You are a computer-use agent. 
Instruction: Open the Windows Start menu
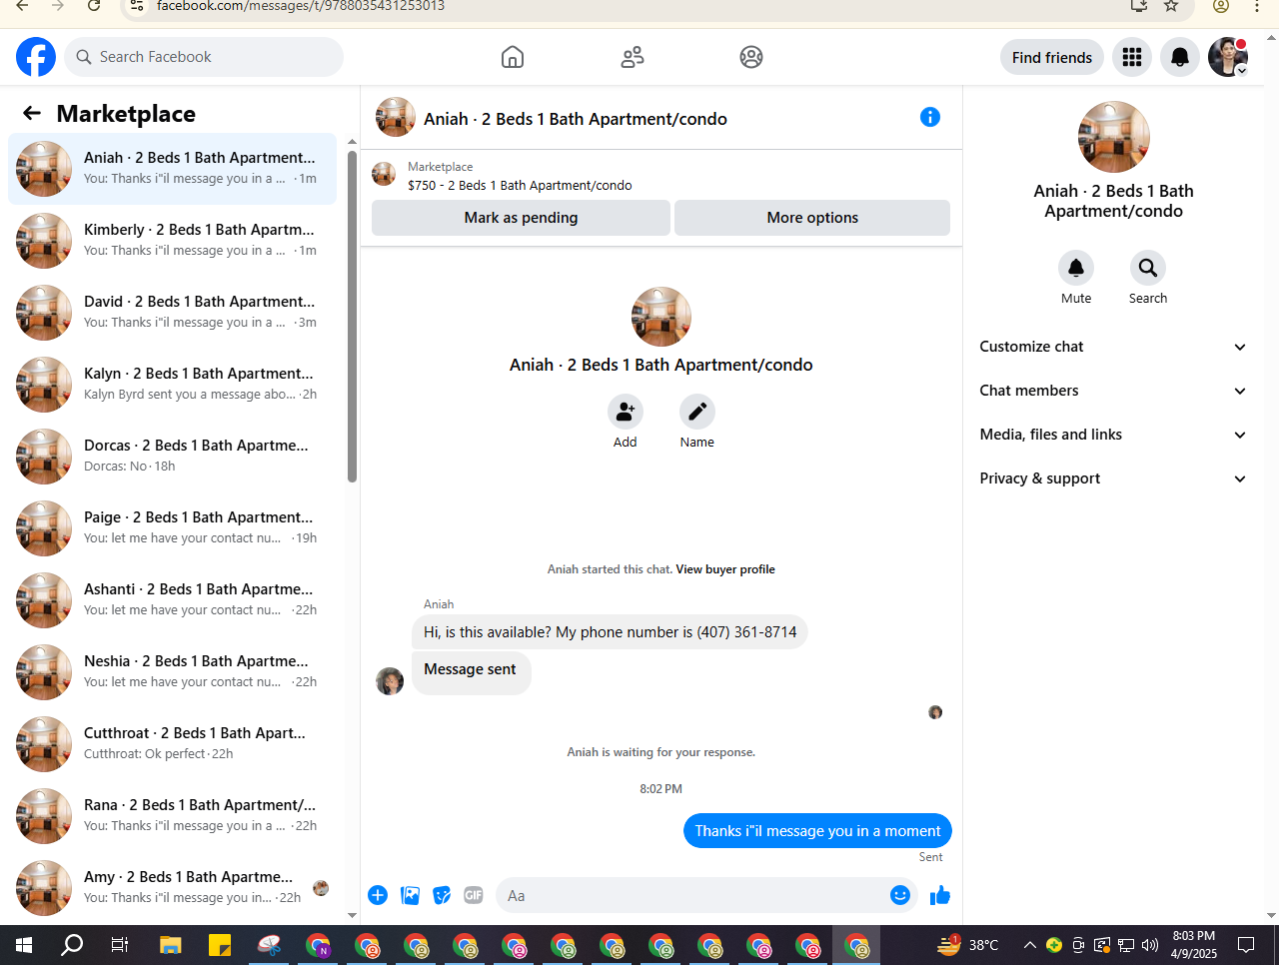pyautogui.click(x=24, y=945)
